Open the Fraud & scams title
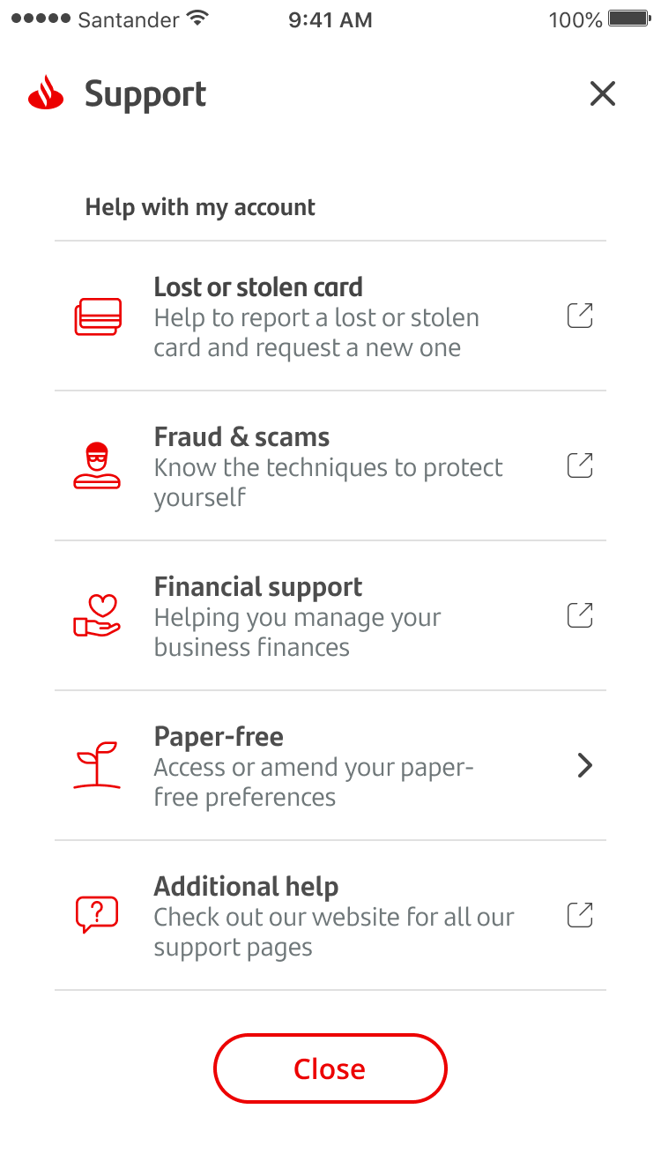661x1176 pixels. (241, 437)
